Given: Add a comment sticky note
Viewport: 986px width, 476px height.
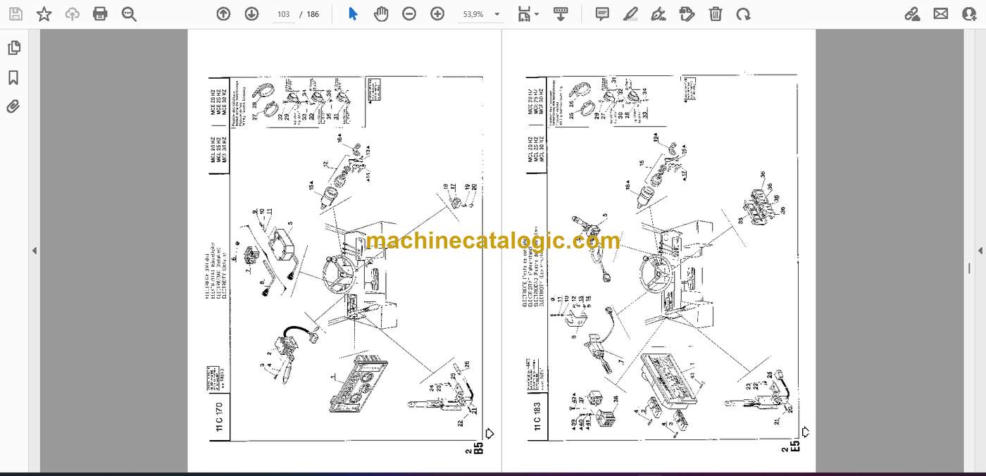Looking at the screenshot, I should tap(602, 14).
